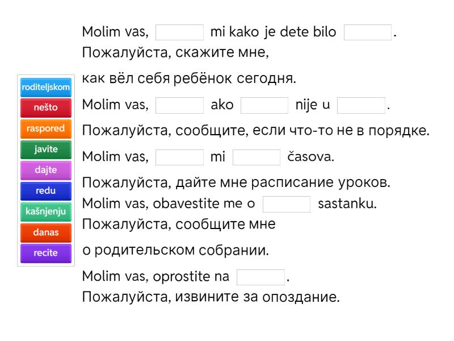Select the blank before 'mi' in the časova sentence
Image resolution: width=454 pixels, height=341 pixels.
tap(179, 157)
